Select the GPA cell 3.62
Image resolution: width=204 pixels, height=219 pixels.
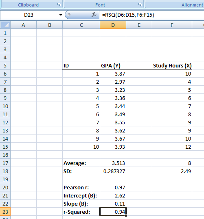coord(113,130)
